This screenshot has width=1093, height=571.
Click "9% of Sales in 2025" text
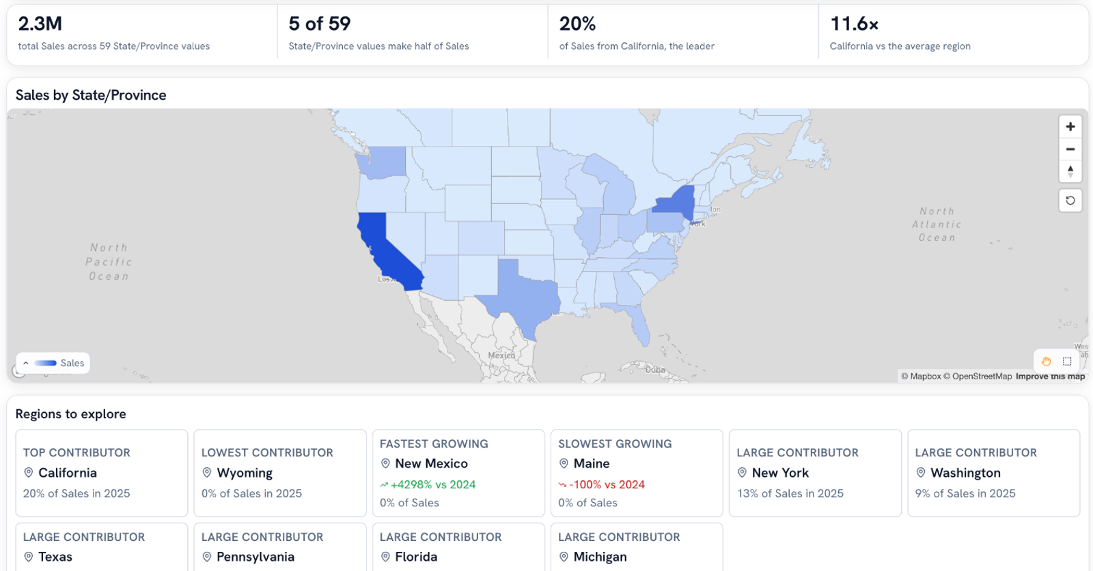965,493
